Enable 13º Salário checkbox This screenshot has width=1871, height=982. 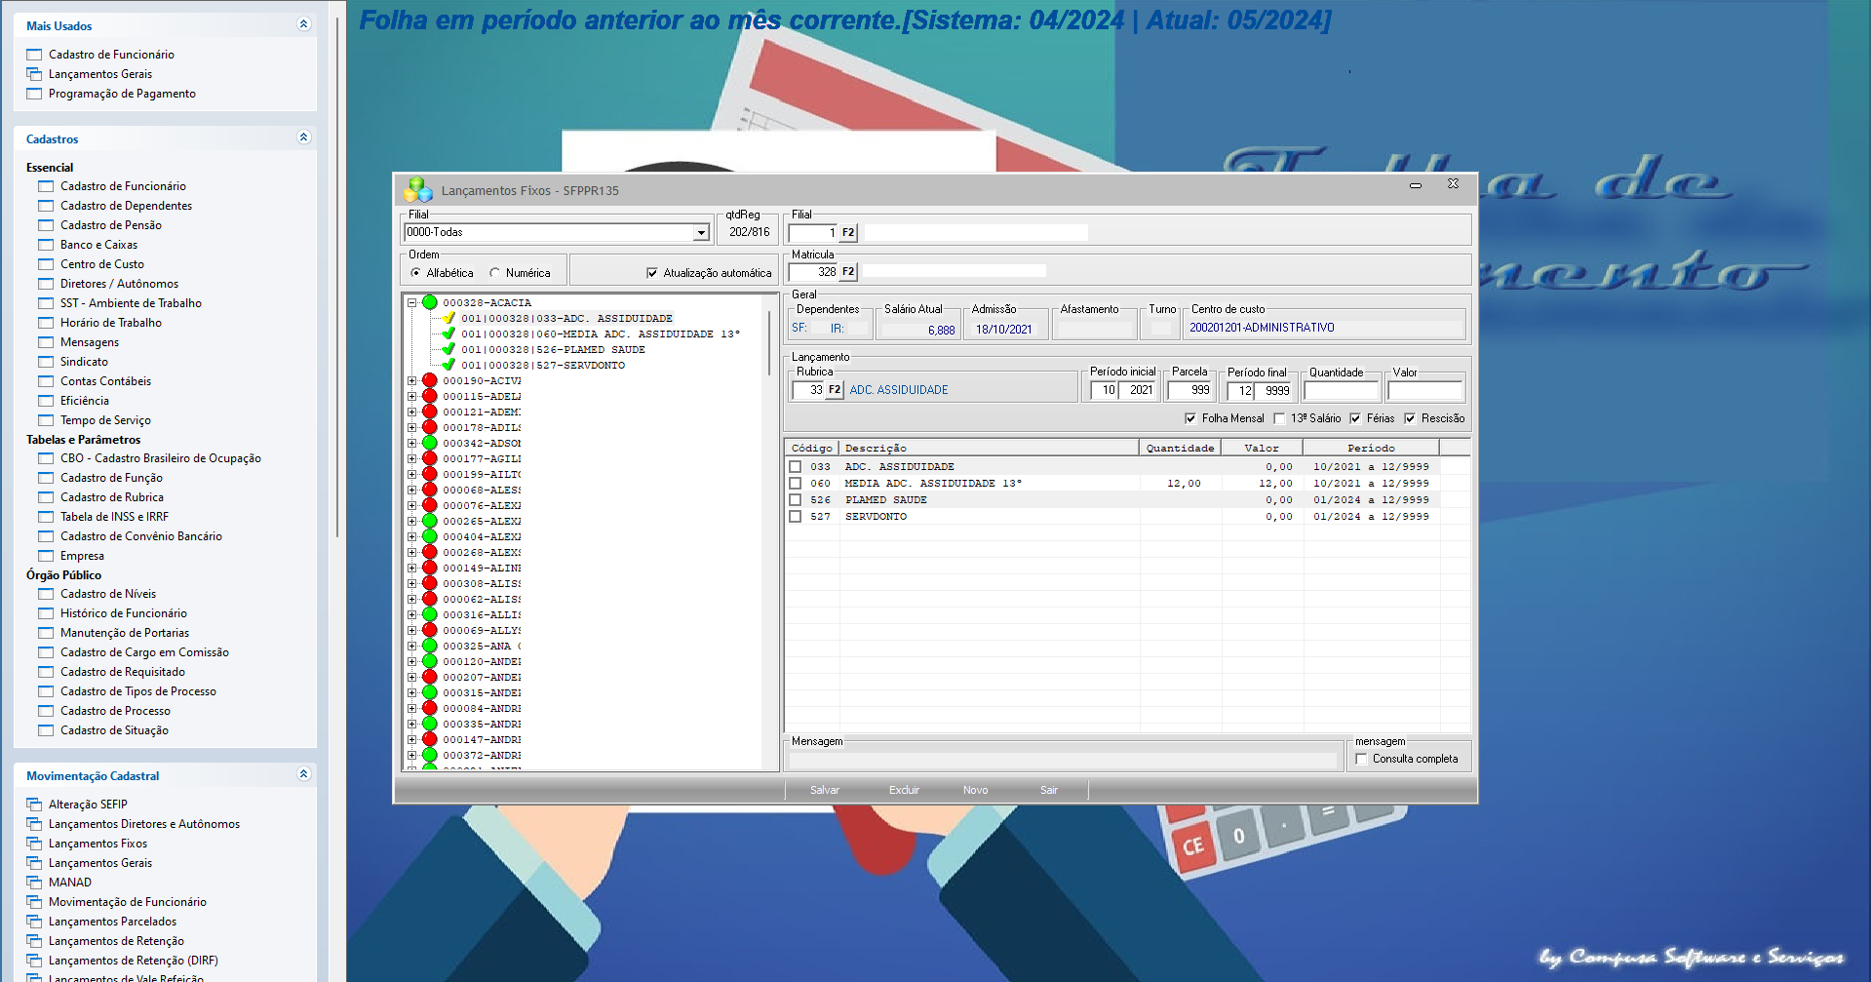[x=1279, y=418]
